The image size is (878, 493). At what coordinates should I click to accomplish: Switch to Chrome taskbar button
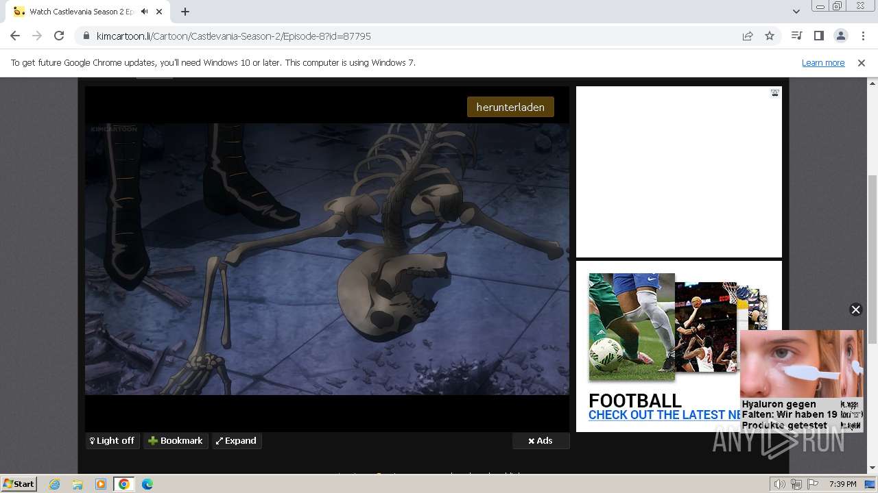(124, 484)
